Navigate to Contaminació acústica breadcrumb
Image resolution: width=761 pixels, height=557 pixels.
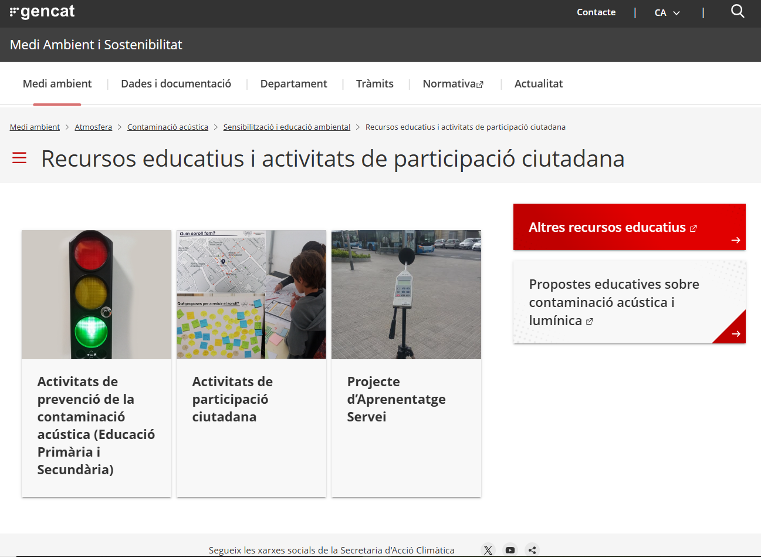coord(168,127)
